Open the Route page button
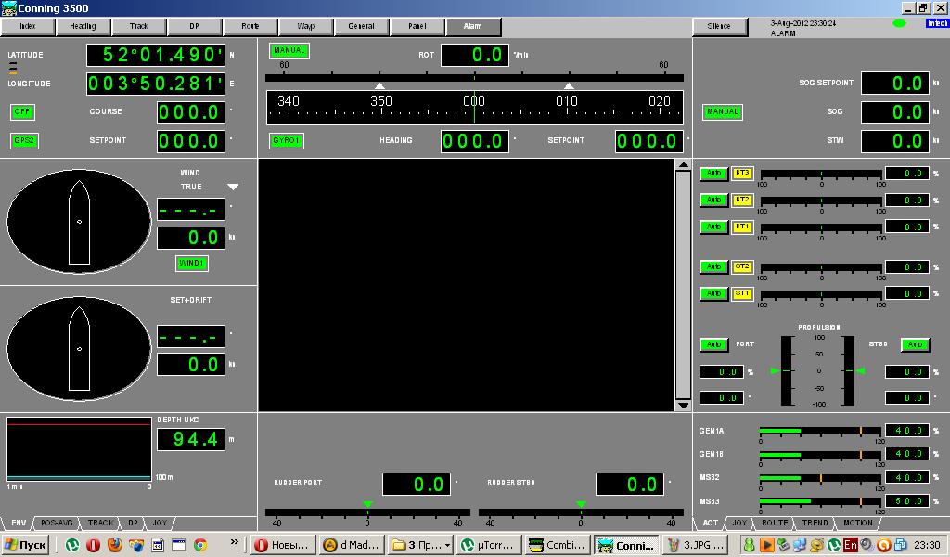 coord(250,26)
